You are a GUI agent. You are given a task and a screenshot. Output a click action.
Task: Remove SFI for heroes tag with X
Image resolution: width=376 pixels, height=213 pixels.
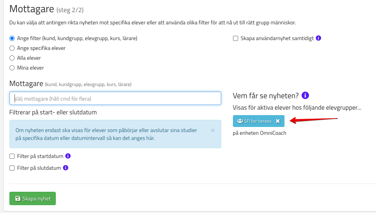tap(278, 121)
